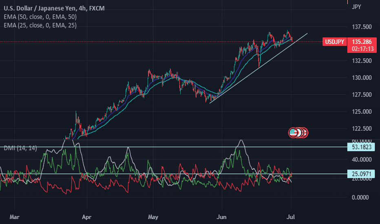Click the U.S. Dollar / Japanese Yen chart title
The height and width of the screenshot is (224, 380).
[54, 9]
